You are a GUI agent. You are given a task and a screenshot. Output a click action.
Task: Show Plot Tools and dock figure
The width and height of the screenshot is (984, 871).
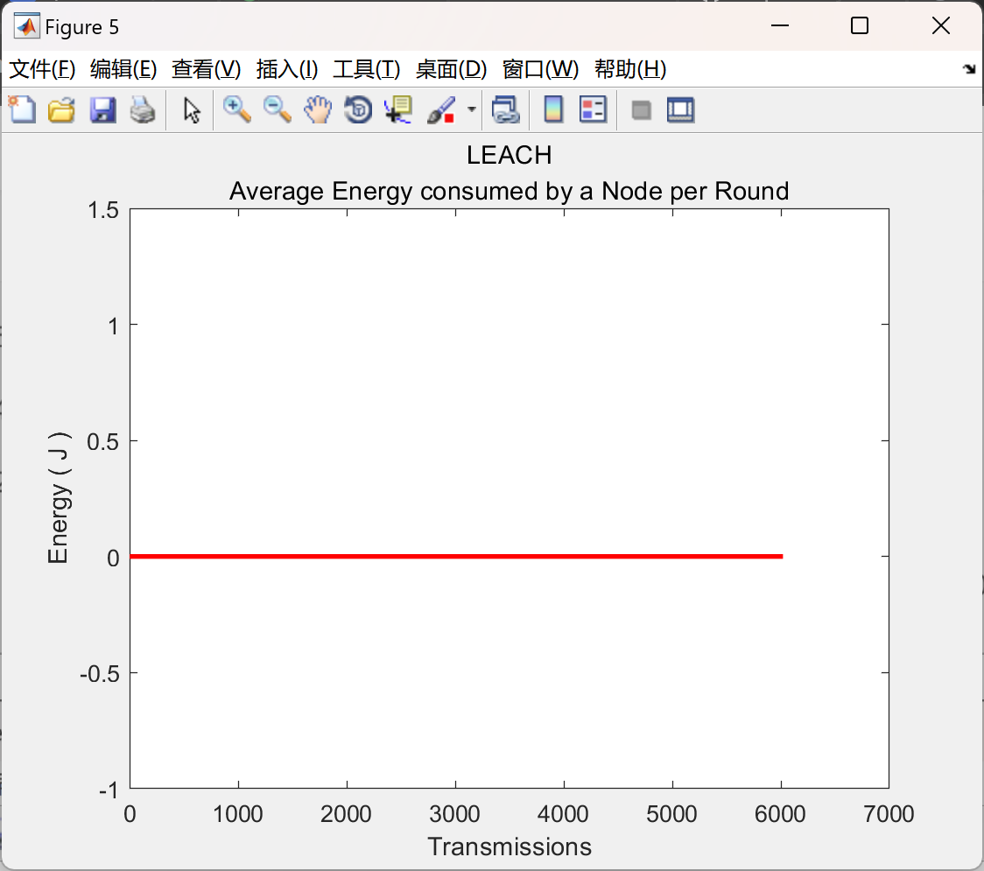(x=681, y=109)
